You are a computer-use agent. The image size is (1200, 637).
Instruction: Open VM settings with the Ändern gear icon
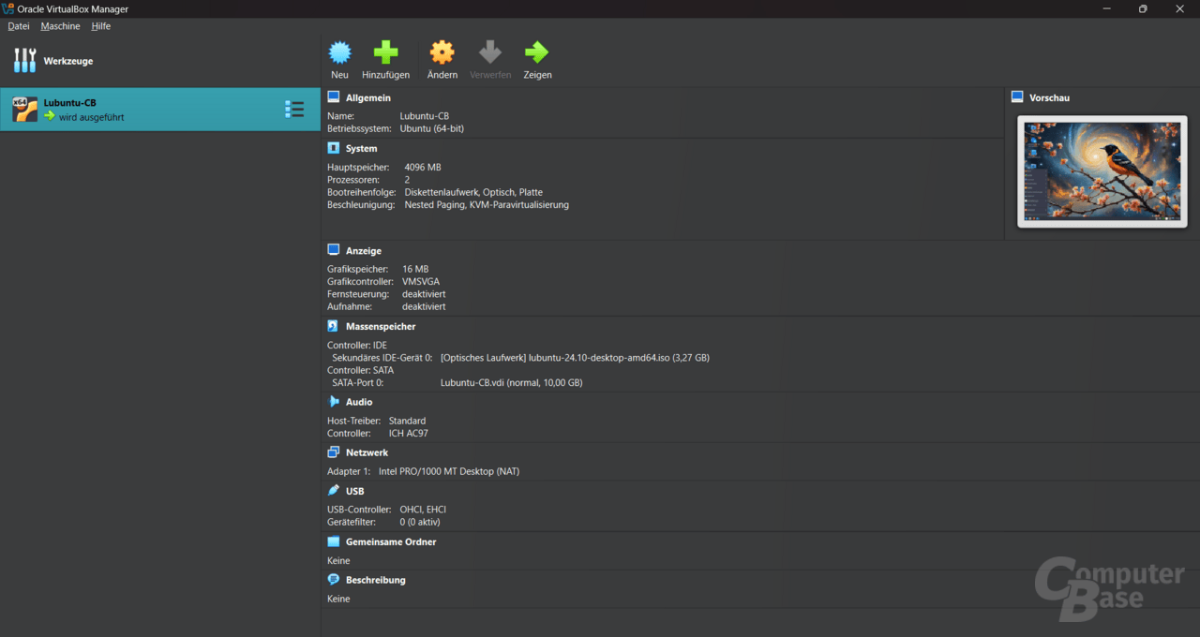[x=442, y=52]
